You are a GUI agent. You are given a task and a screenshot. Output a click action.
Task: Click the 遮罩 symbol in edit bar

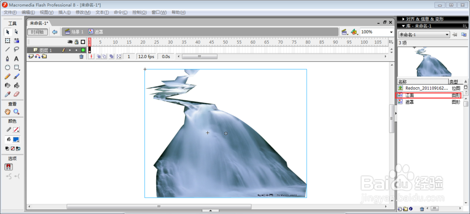point(95,32)
